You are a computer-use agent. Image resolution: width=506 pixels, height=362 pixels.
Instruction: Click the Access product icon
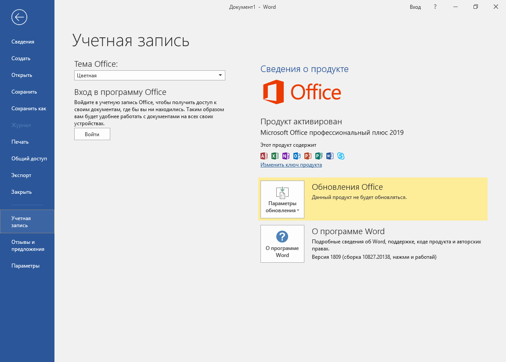(264, 156)
